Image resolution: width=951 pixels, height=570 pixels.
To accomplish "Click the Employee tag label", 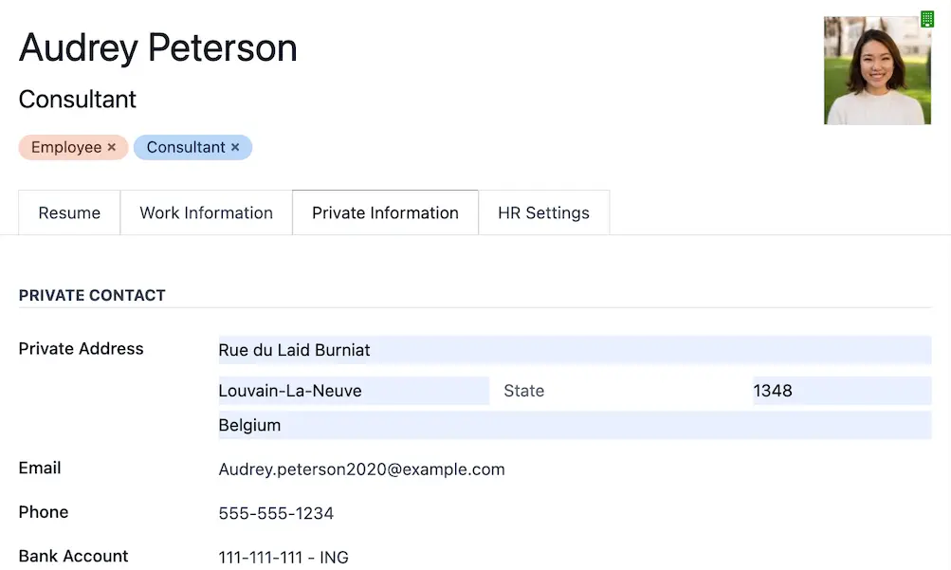I will tap(66, 147).
